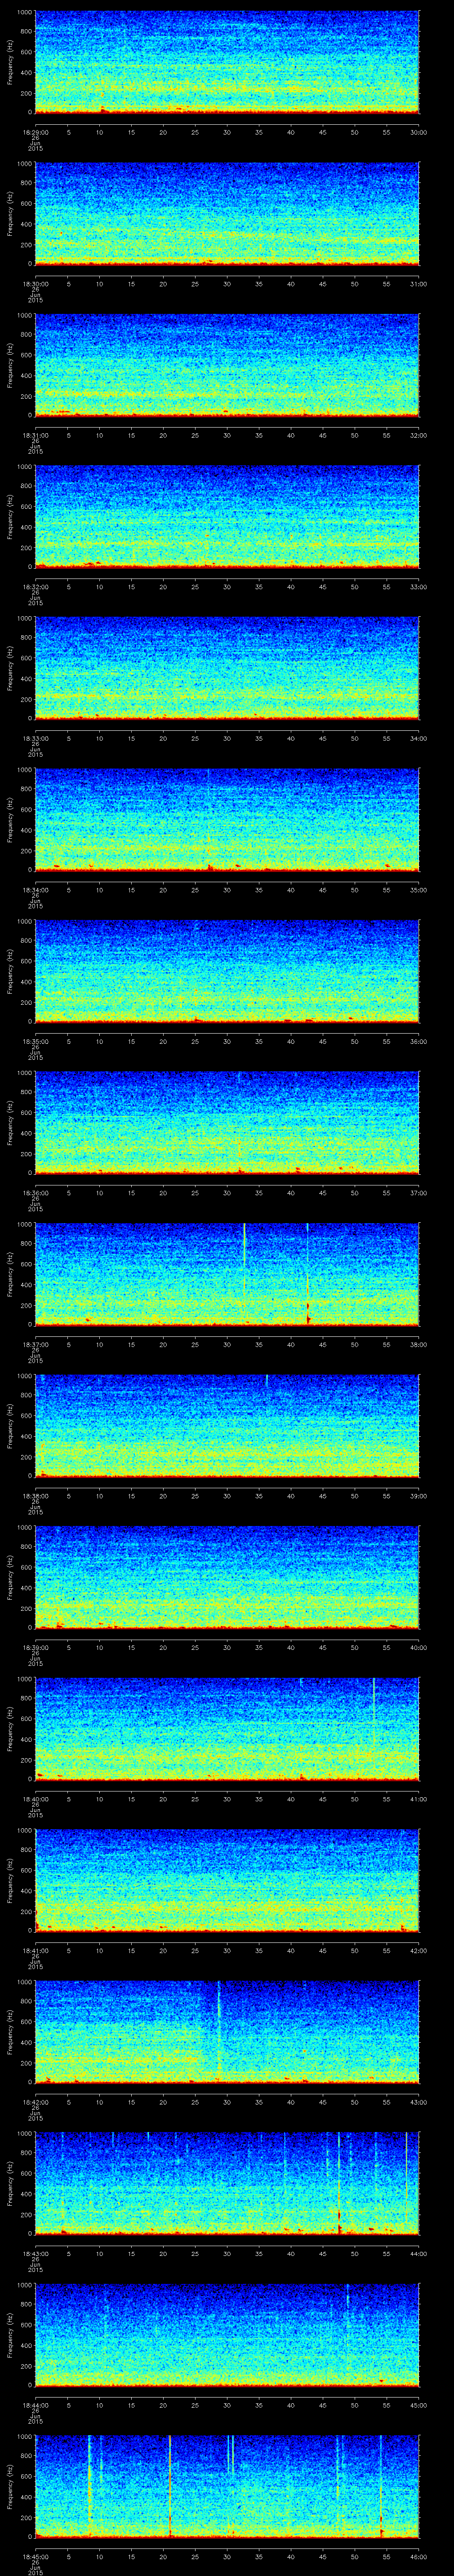The image size is (454, 2576).
Task: Click the 18:38:00 time label
Action: click(x=36, y=1496)
